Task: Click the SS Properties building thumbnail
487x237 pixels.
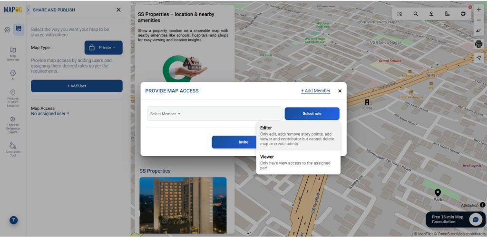Action: point(183,205)
